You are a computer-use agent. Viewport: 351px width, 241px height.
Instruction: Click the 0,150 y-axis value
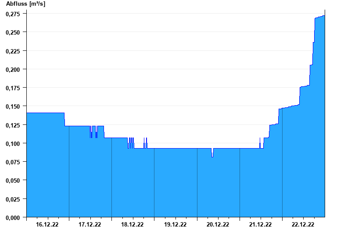point(13,106)
